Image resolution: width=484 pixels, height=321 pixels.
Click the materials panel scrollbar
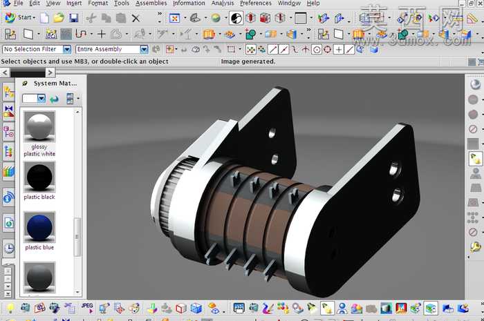click(x=77, y=237)
